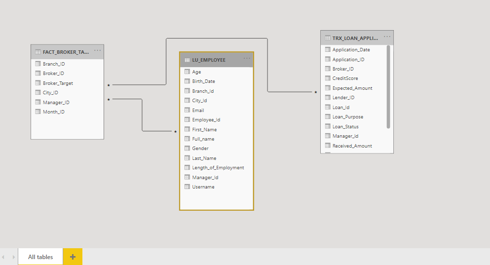Click the column icon beside Gender
The width and height of the screenshot is (490, 265).
click(187, 148)
